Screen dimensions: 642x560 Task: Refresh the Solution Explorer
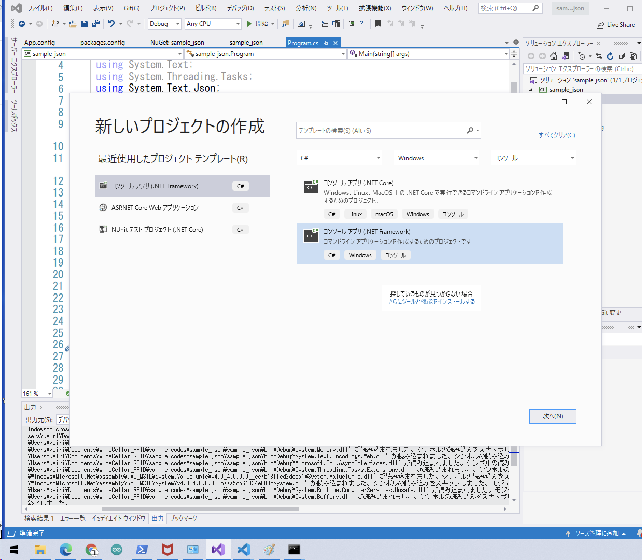610,56
